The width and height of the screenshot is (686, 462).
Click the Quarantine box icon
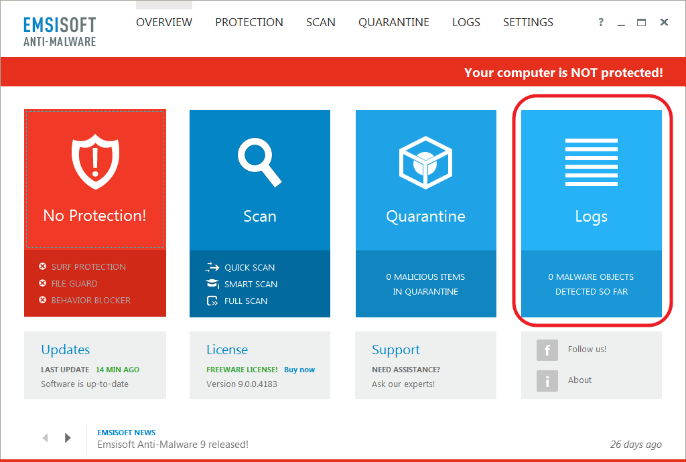425,163
